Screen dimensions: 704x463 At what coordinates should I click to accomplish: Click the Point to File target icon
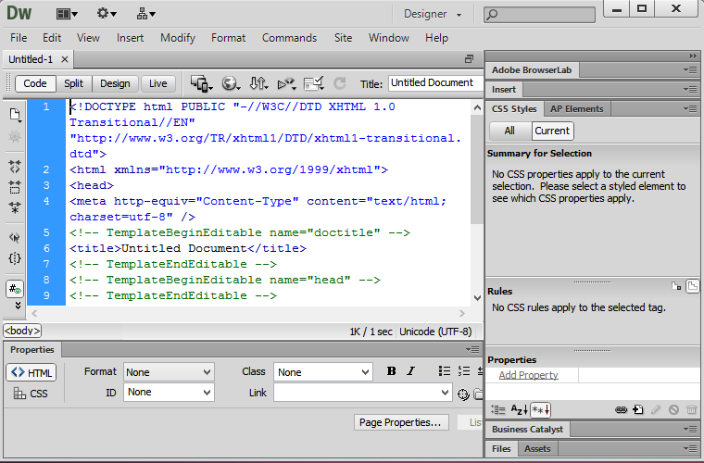(x=463, y=394)
